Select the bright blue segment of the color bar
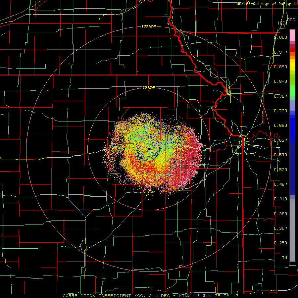This screenshot has width=298, height=298. click(x=292, y=129)
